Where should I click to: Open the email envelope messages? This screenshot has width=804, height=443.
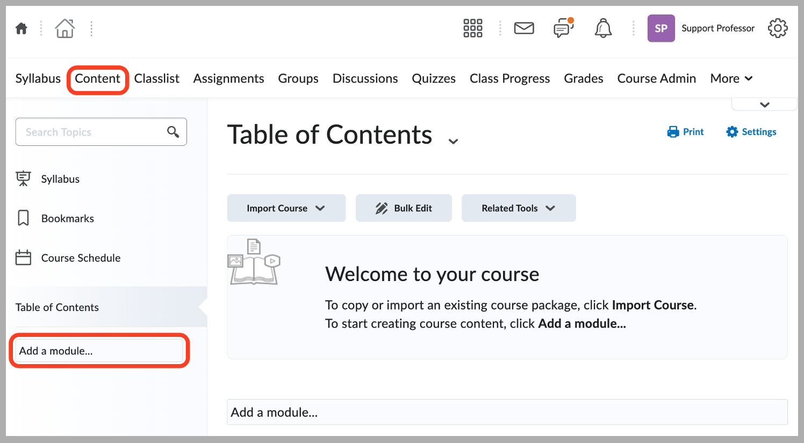coord(524,28)
